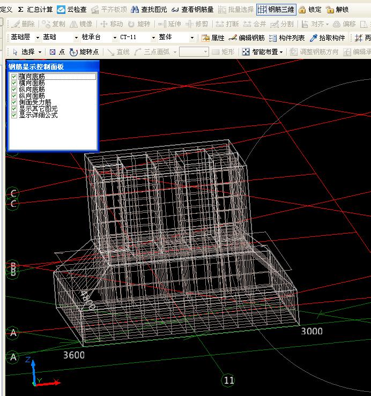Select 合并 merge tool
The height and width of the screenshot is (396, 371).
pyautogui.click(x=255, y=24)
